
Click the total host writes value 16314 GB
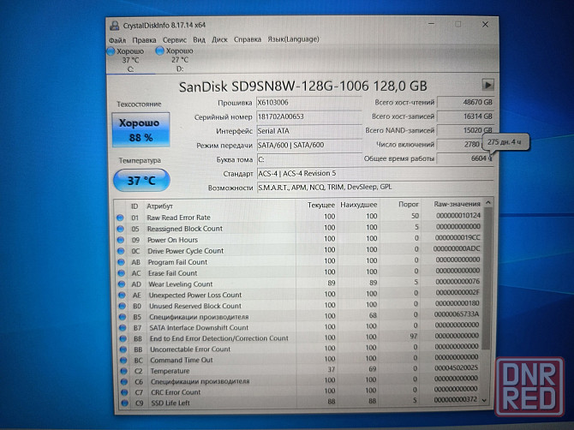click(x=465, y=116)
